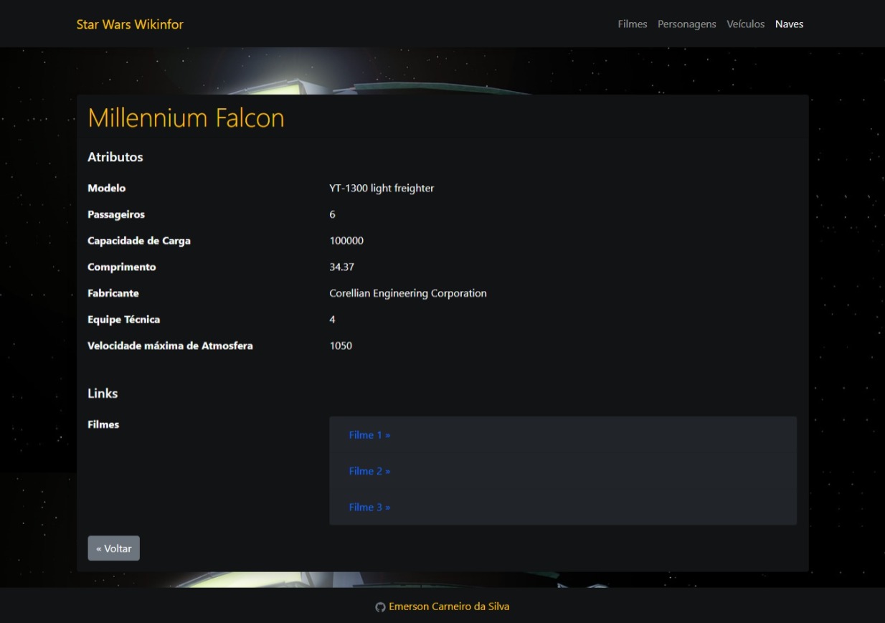This screenshot has width=885, height=623.
Task: Open the Veículos section
Action: (746, 24)
